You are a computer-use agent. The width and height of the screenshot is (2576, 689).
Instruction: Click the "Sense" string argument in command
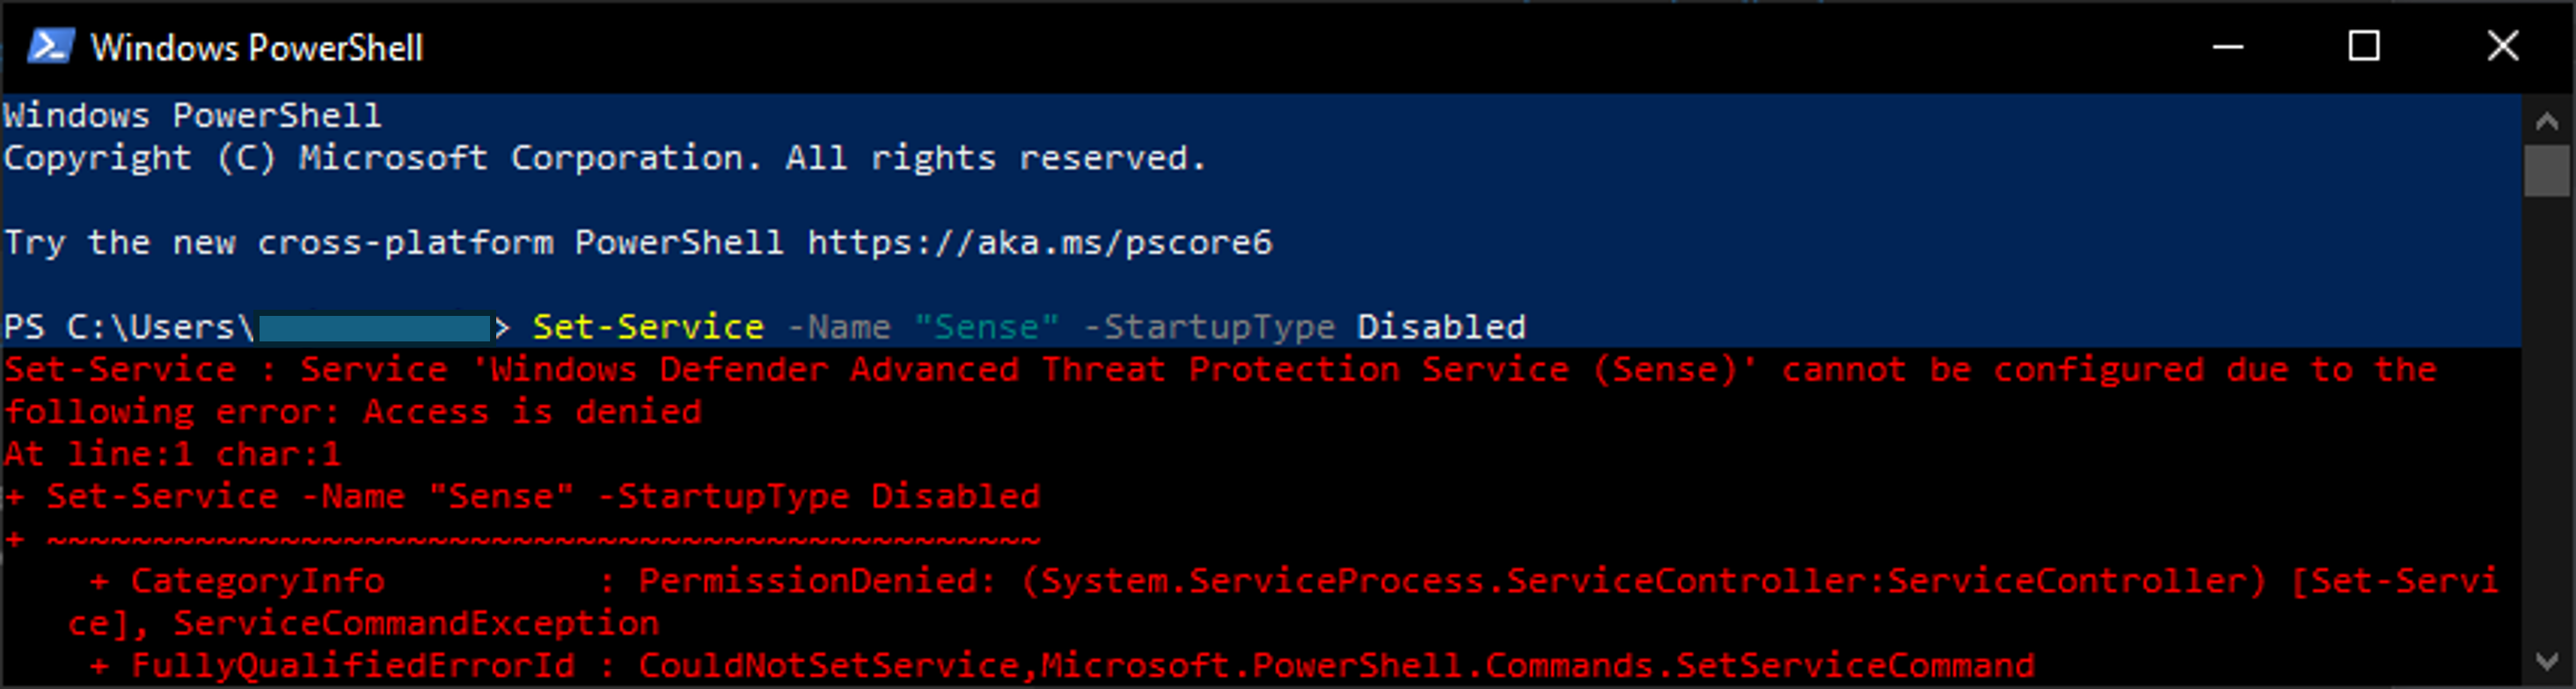(x=986, y=327)
